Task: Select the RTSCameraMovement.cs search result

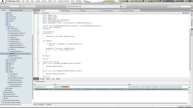Action: pos(111,89)
